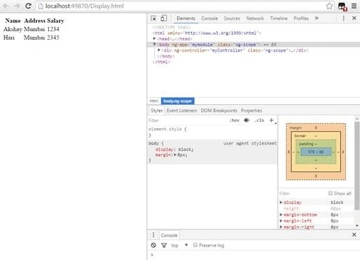Open the Profiles tab

301,18
